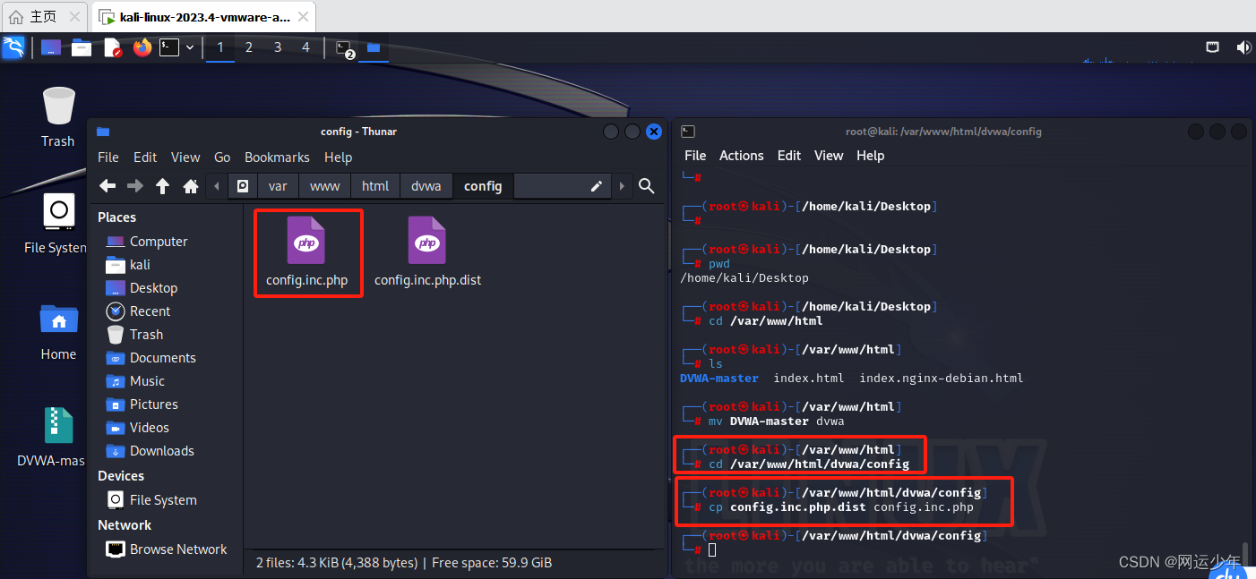This screenshot has height=579, width=1256.
Task: Open terminal Actions menu
Action: (742, 156)
